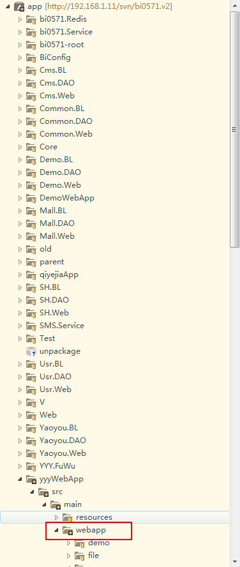Collapse the app root project
This screenshot has height=567, width=240.
[x=8, y=6]
